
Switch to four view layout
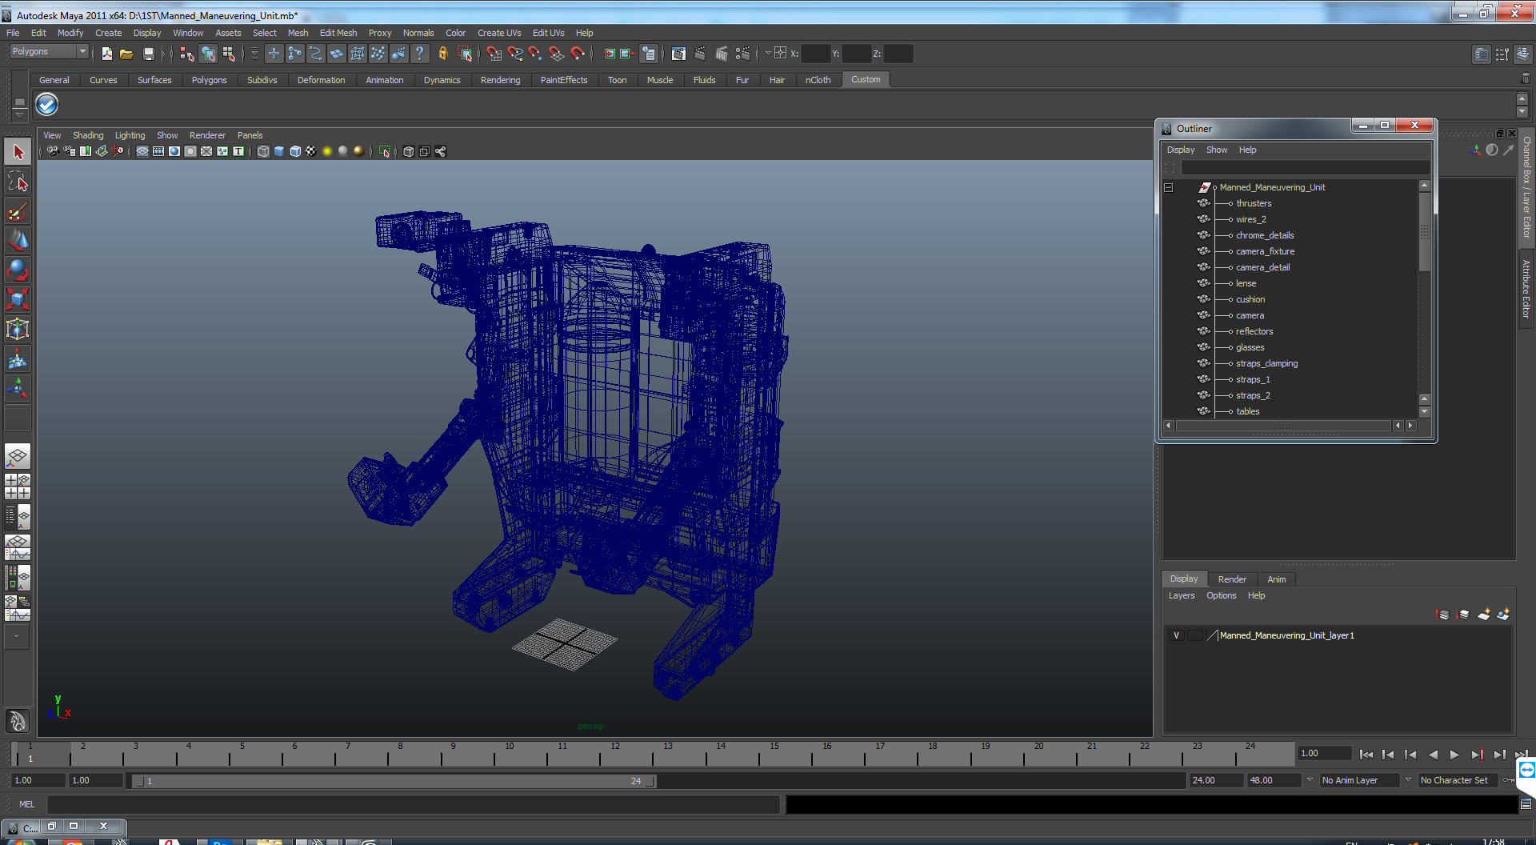[x=18, y=487]
